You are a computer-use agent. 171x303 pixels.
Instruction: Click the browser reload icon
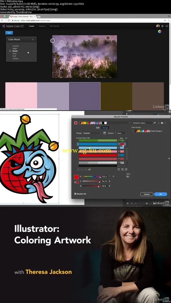click(x=9, y=20)
